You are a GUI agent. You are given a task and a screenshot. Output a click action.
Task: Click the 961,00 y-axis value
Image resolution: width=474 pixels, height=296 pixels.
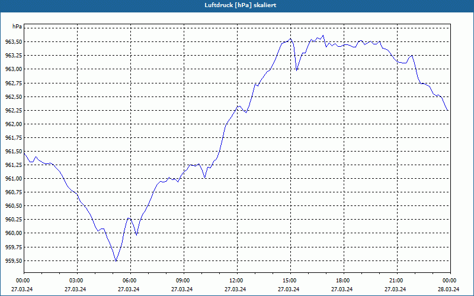14,179
